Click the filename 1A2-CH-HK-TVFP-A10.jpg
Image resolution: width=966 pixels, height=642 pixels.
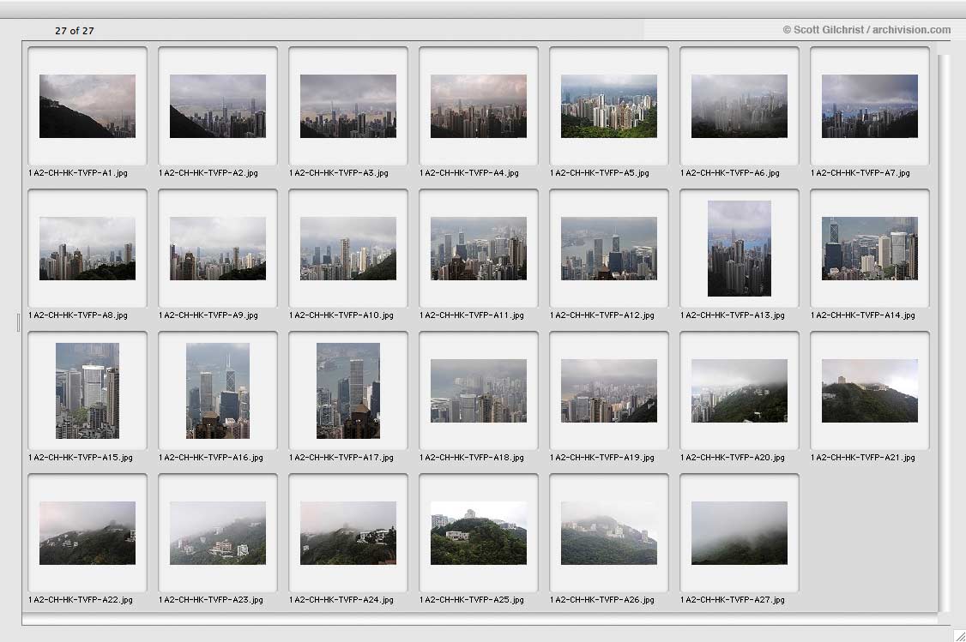[341, 315]
